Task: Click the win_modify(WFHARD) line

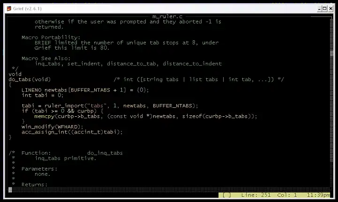Action: (52, 127)
